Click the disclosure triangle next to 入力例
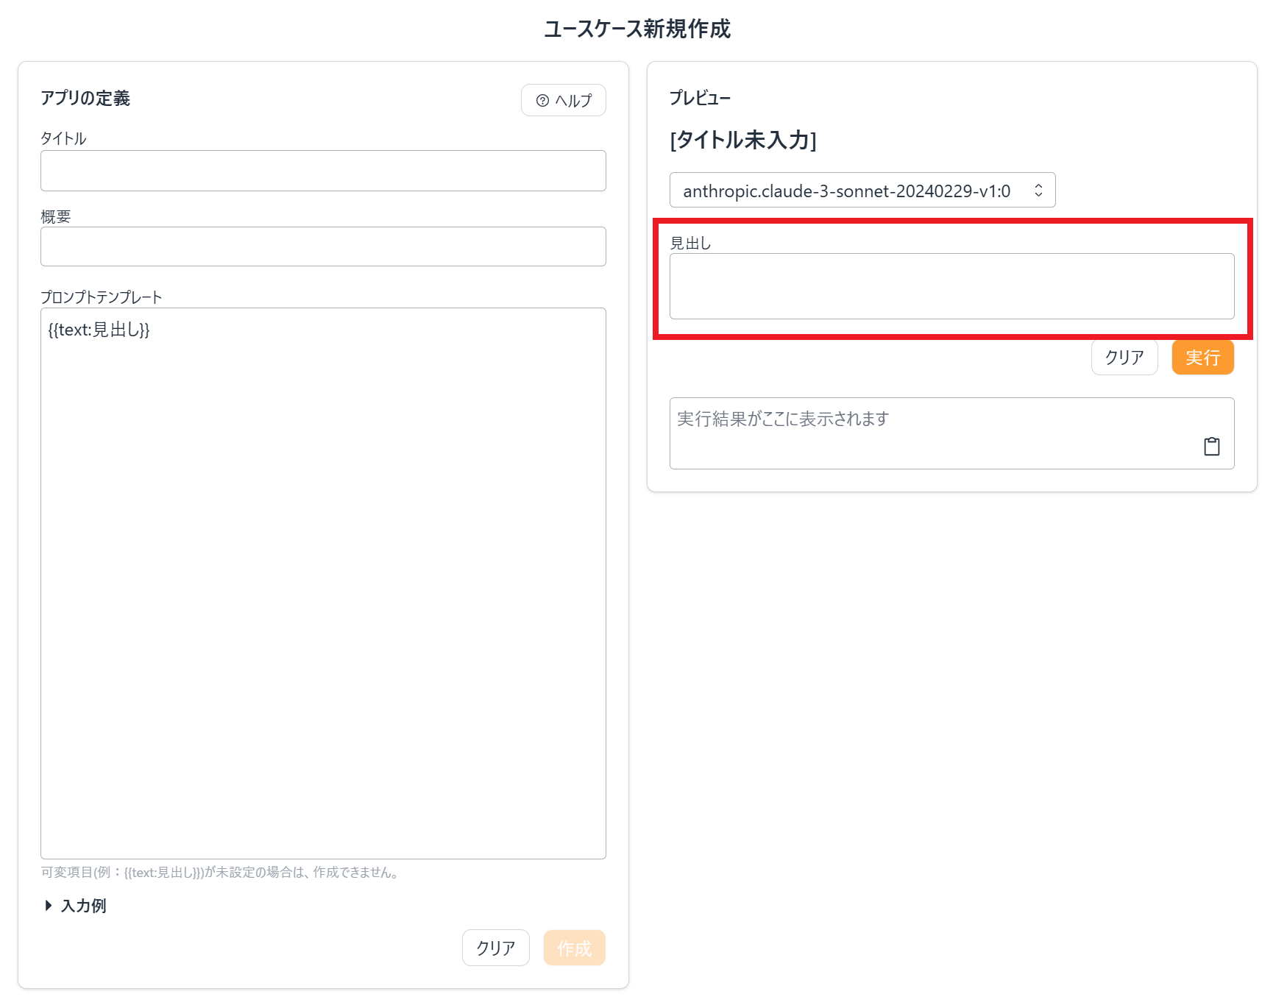 (49, 906)
